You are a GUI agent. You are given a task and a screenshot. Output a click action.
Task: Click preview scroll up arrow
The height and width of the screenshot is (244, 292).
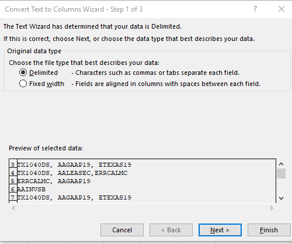pyautogui.click(x=281, y=164)
